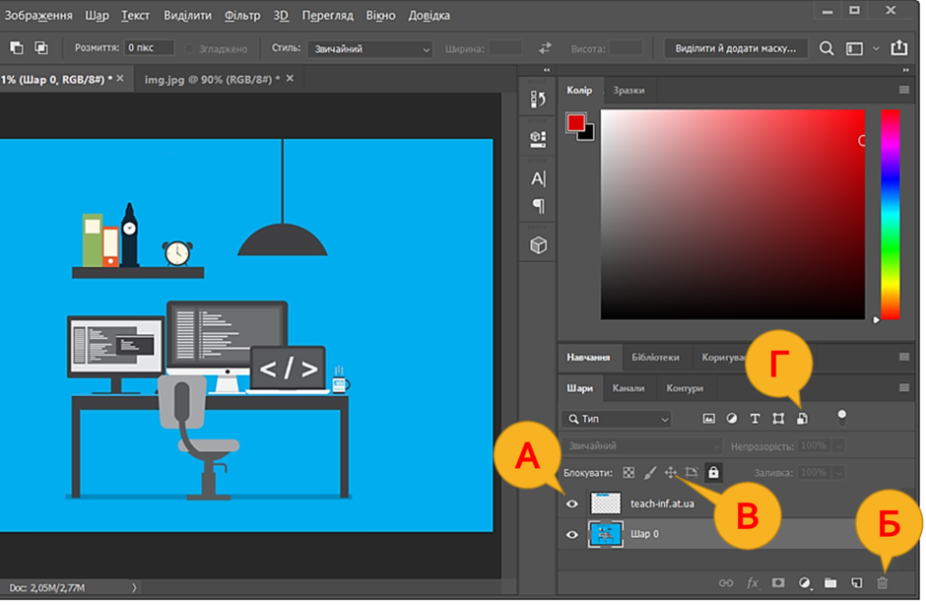Viewport: 926px width, 605px height.
Task: Open the blend mode dropdown Звичайний
Action: [642, 446]
